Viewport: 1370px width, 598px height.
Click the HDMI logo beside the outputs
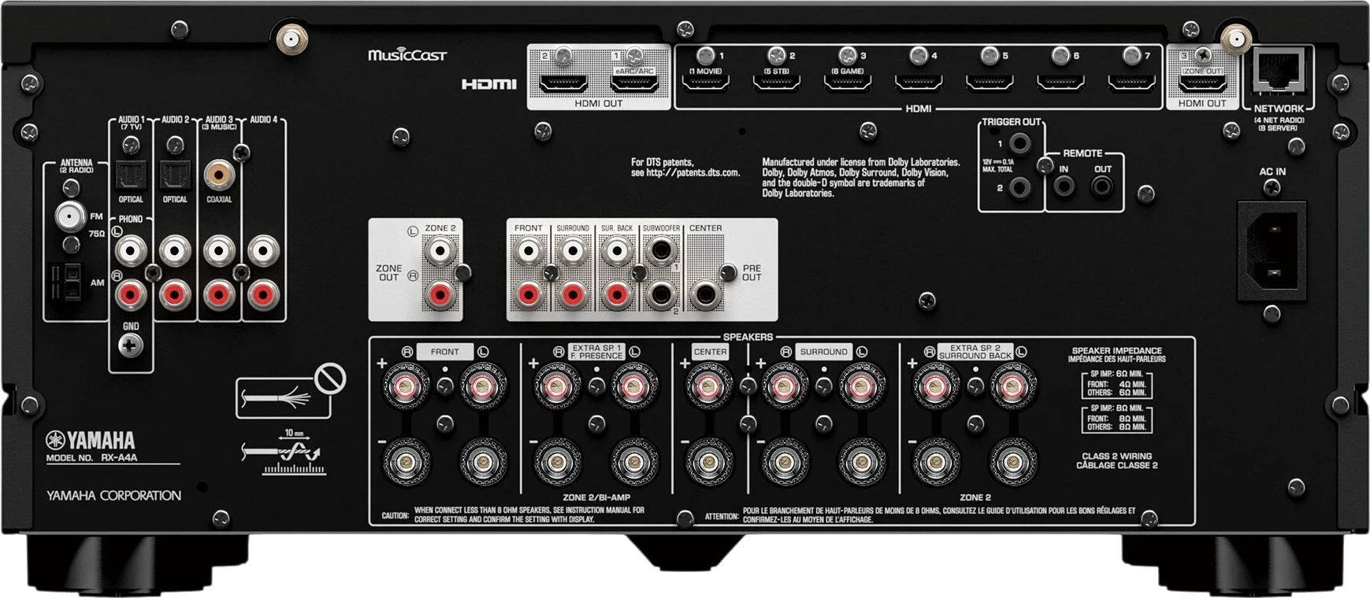pyautogui.click(x=488, y=84)
